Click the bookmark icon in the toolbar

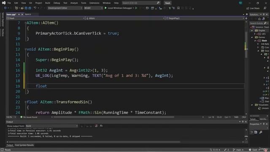178,8
